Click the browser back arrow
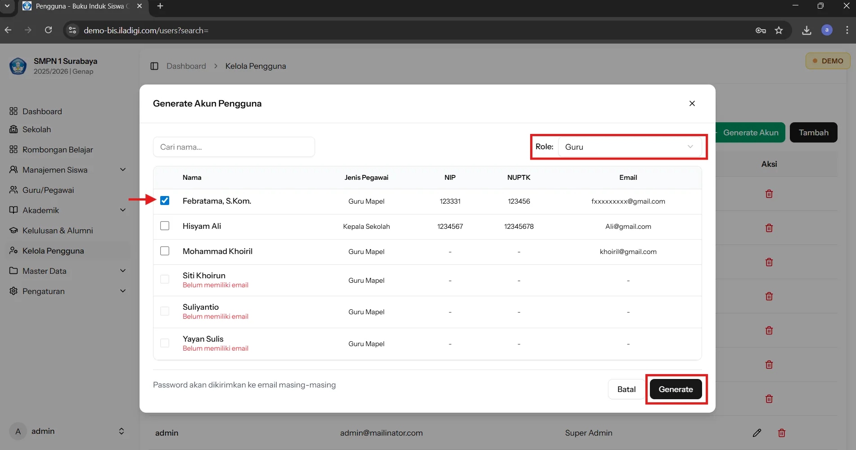Image resolution: width=856 pixels, height=450 pixels. click(8, 30)
